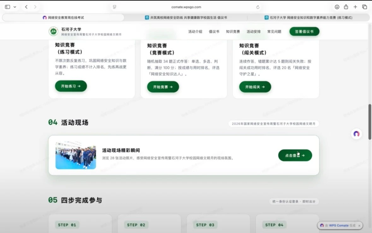This screenshot has height=233, width=372.
Task: Click the 活动现场精彩瞬间 title
Action: coord(121,150)
